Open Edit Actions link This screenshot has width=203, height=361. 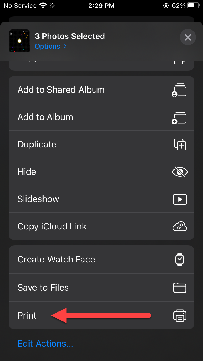click(45, 344)
